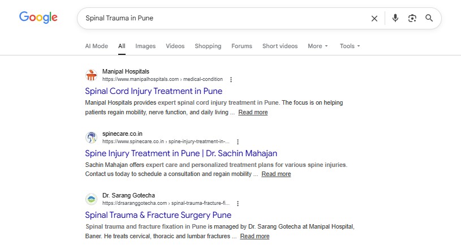Expand the More dropdown
Viewport: 461px width, 249px height.
coord(317,46)
